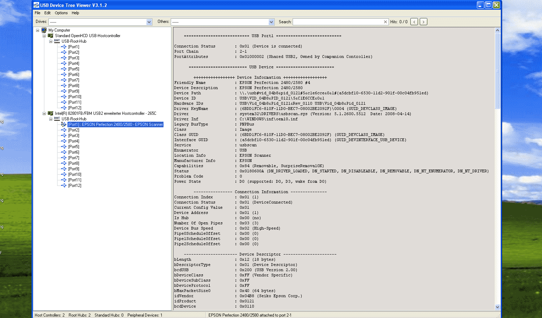Viewport: 542px width, 318px height.
Task: Collapse the Intel 82801FB/FBM host controller node
Action: [44, 113]
